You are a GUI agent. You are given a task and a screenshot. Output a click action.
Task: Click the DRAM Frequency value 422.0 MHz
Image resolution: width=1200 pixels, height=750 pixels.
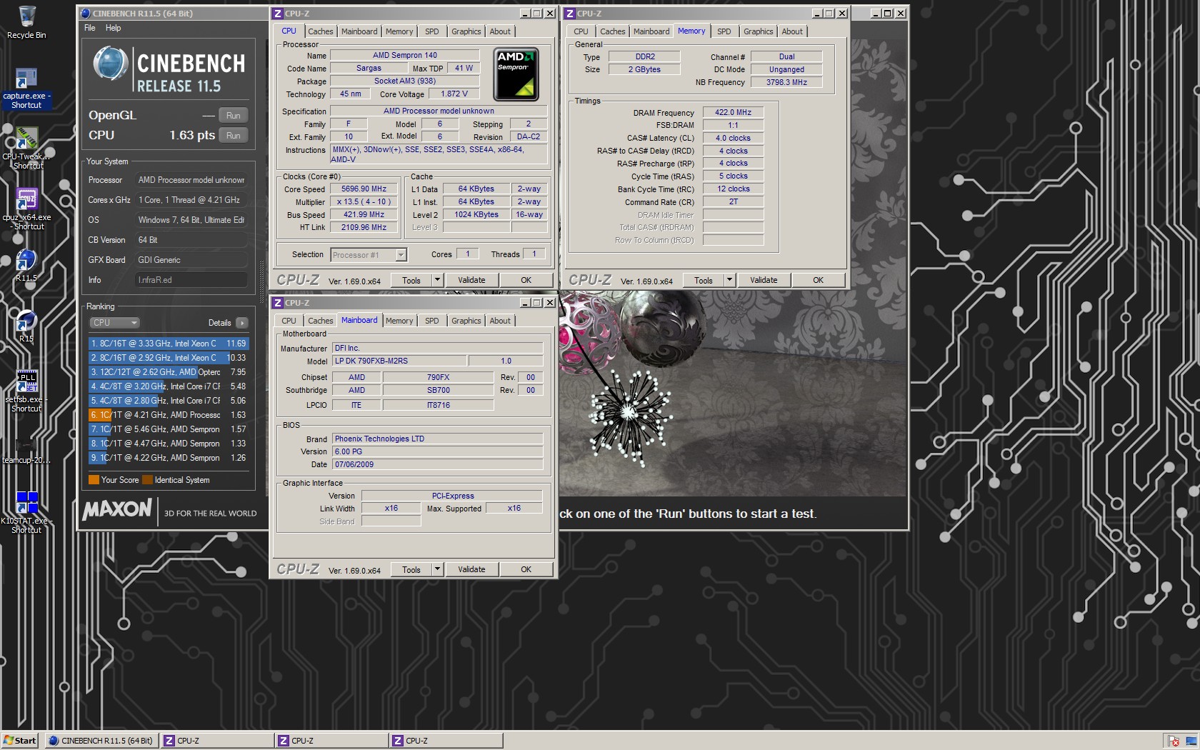click(733, 113)
